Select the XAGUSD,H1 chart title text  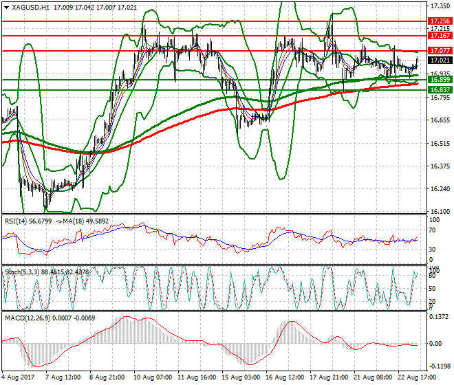tap(30, 8)
